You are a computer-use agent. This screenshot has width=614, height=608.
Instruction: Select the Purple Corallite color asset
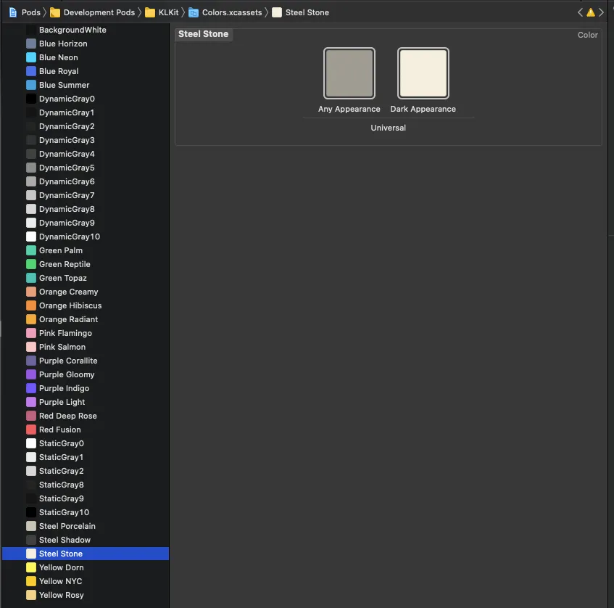click(86, 361)
